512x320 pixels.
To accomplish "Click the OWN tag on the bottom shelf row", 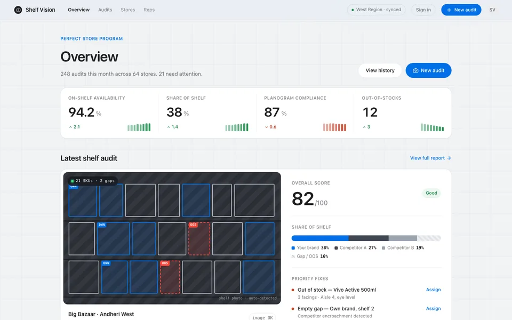I will 106,263.
